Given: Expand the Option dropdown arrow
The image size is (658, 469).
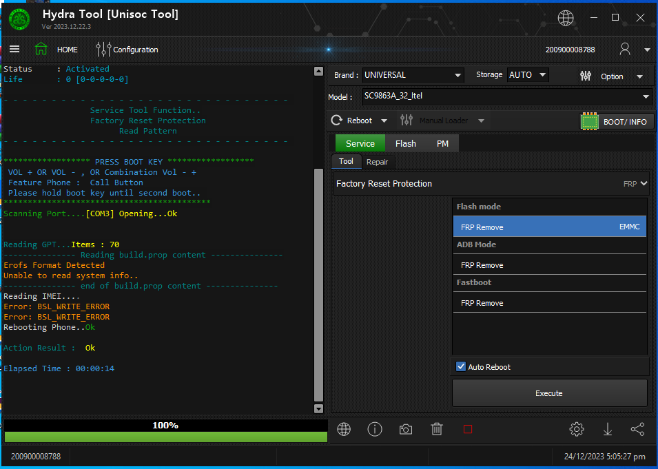Looking at the screenshot, I should 639,76.
